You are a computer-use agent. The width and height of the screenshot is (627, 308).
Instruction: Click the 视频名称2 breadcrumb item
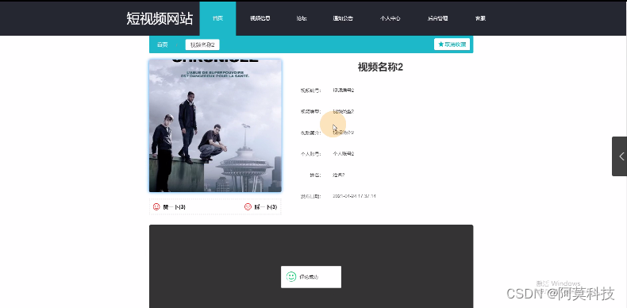202,44
